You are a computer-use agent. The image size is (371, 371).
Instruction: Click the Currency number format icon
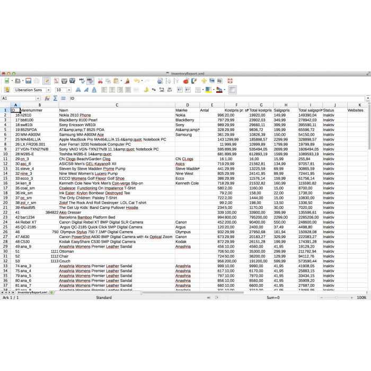(146, 90)
